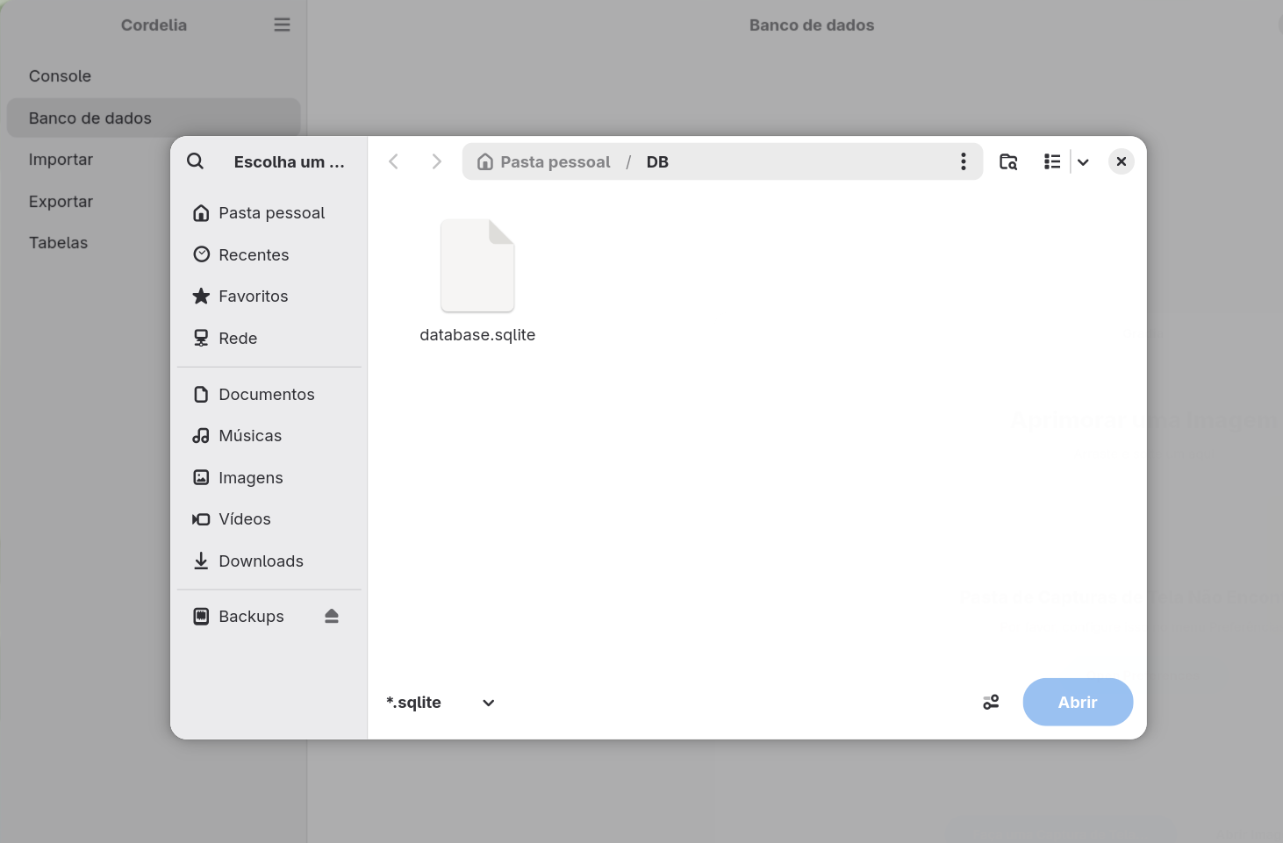Screen dimensions: 1283x843
Task: Go back with the left arrow button
Action: (x=394, y=161)
